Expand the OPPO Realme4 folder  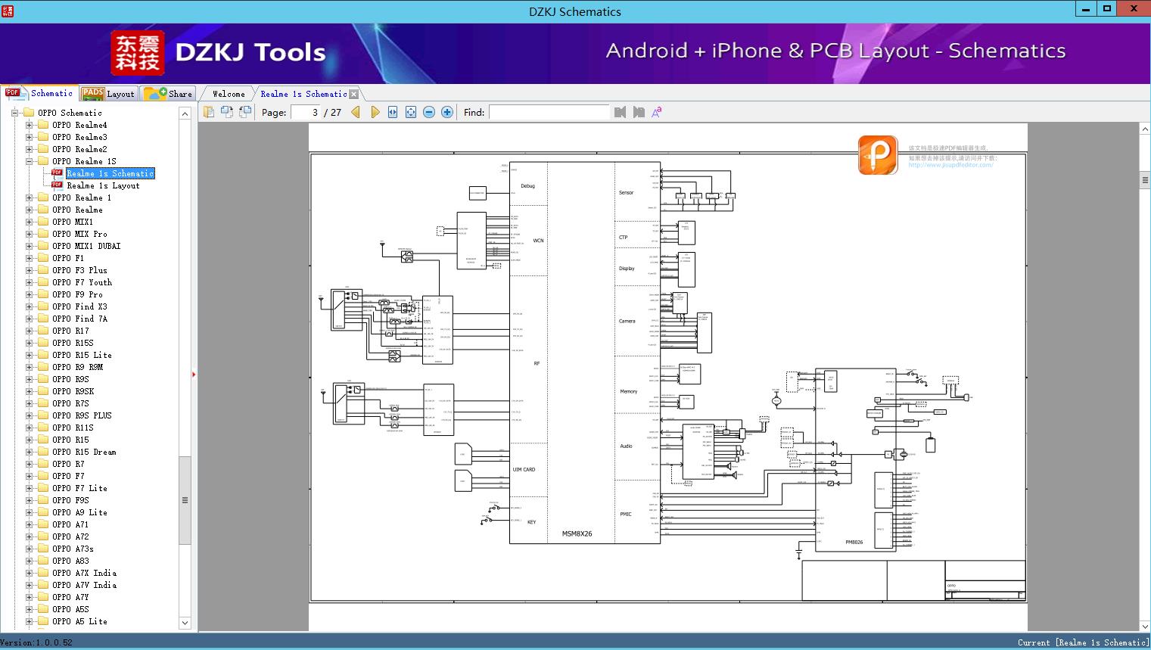point(29,125)
